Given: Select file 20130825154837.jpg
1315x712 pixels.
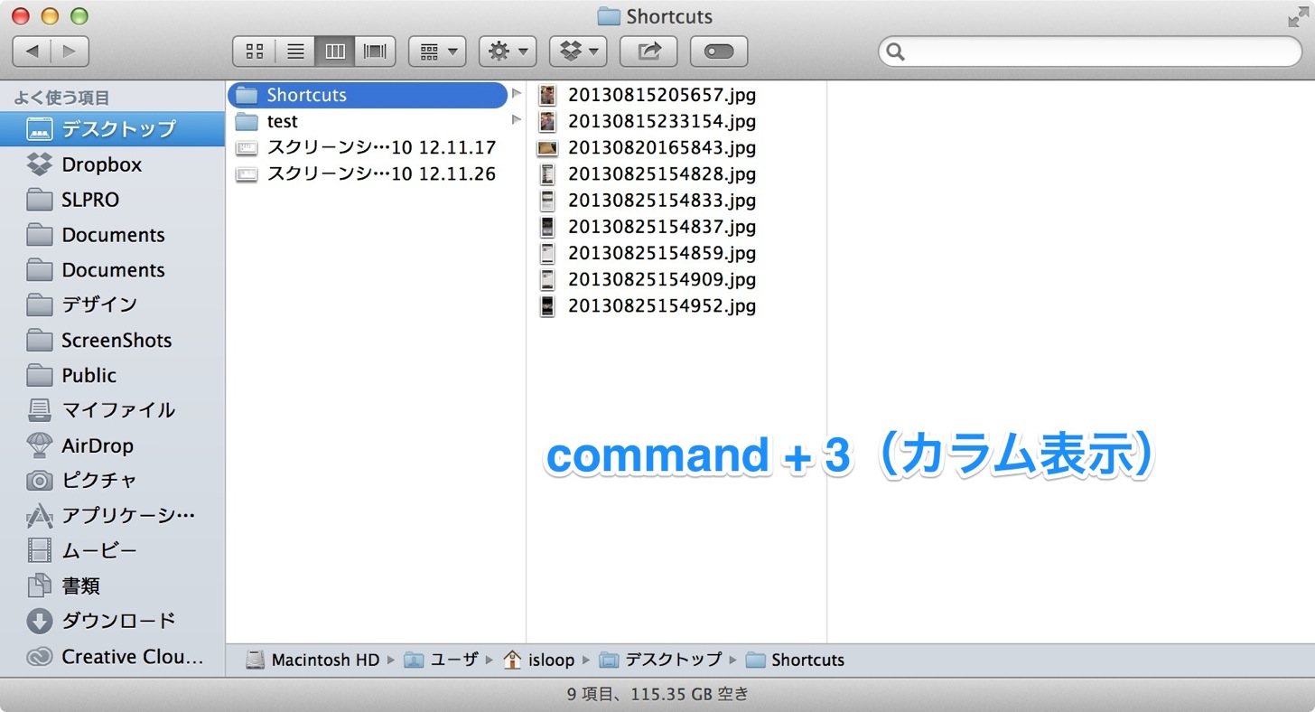Looking at the screenshot, I should (648, 226).
